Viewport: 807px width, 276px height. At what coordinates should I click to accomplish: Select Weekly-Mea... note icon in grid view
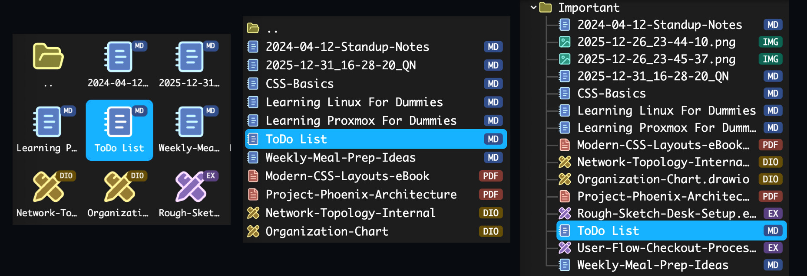pyautogui.click(x=190, y=122)
